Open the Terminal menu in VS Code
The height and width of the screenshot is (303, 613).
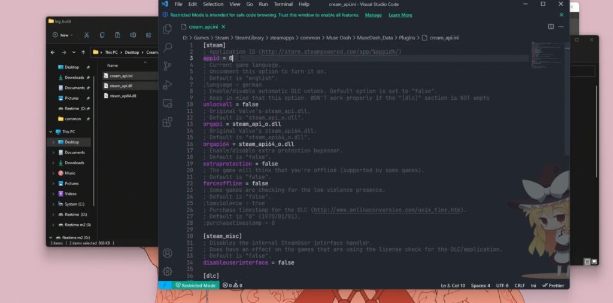(283, 4)
